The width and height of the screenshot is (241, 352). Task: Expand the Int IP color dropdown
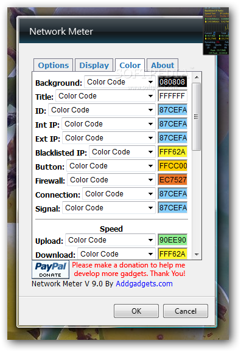pos(108,124)
